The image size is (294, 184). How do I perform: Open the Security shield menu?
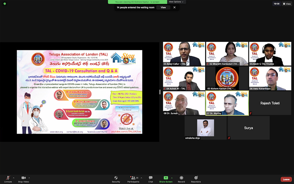point(116,179)
